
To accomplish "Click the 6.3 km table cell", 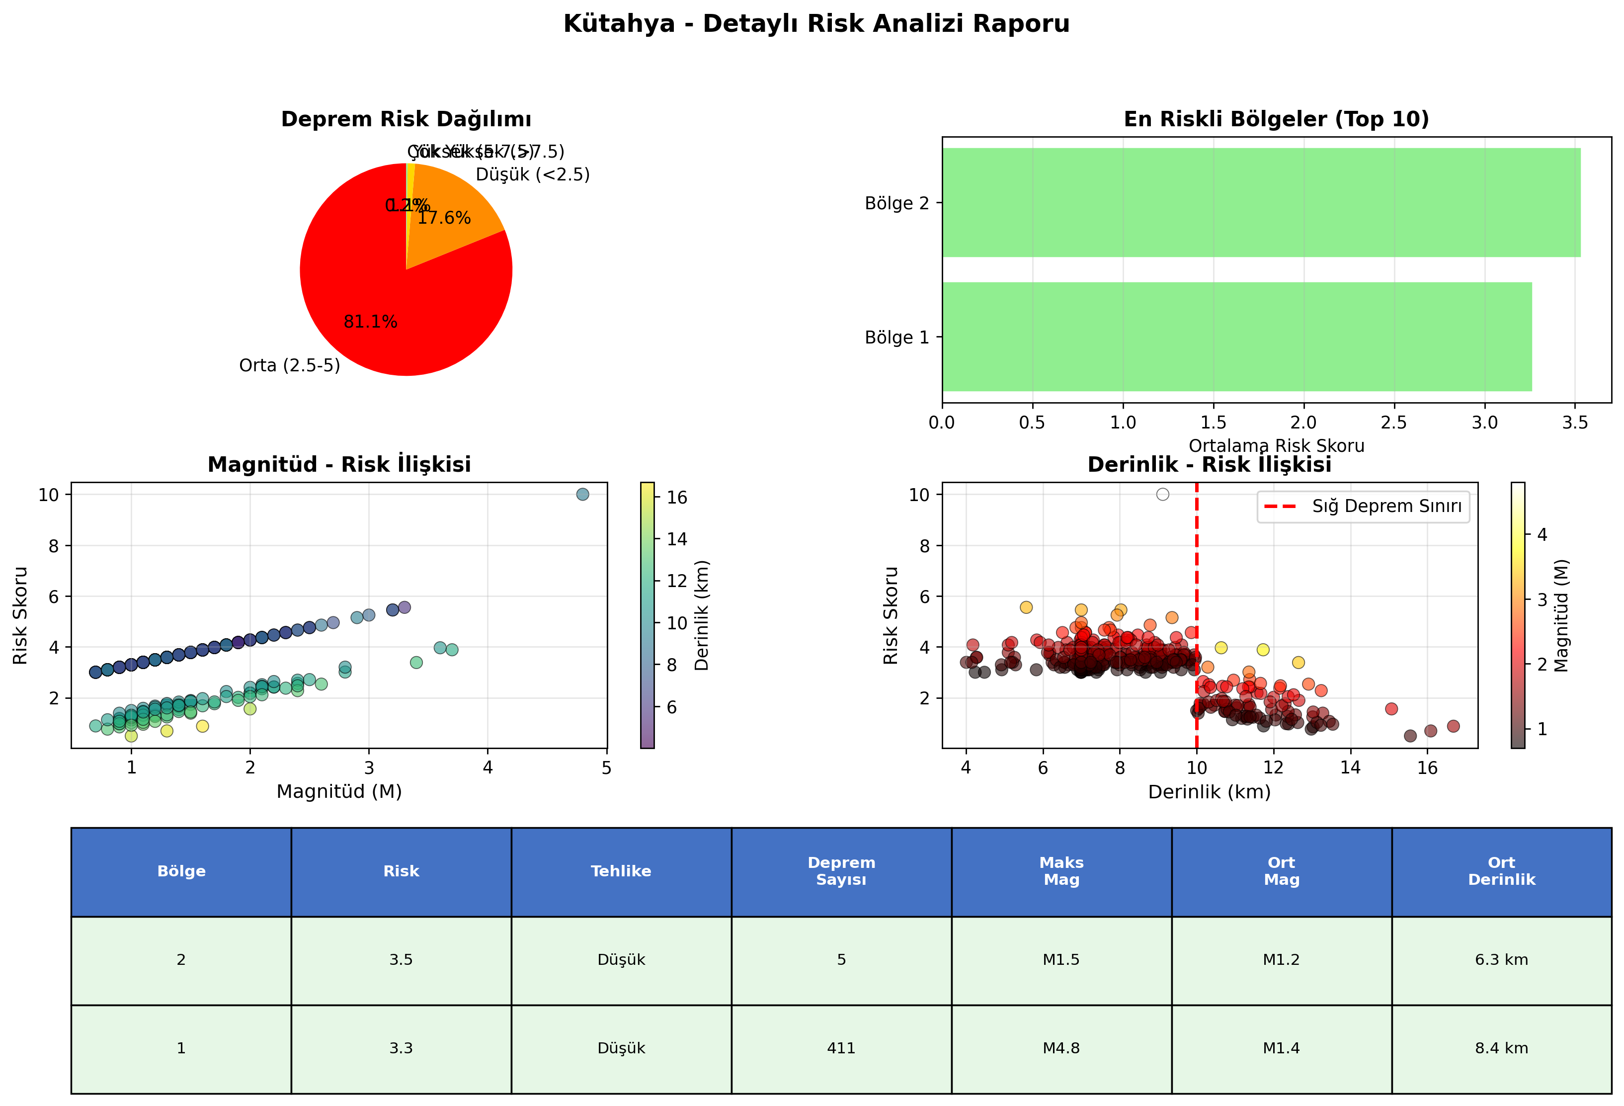I will click(1502, 960).
